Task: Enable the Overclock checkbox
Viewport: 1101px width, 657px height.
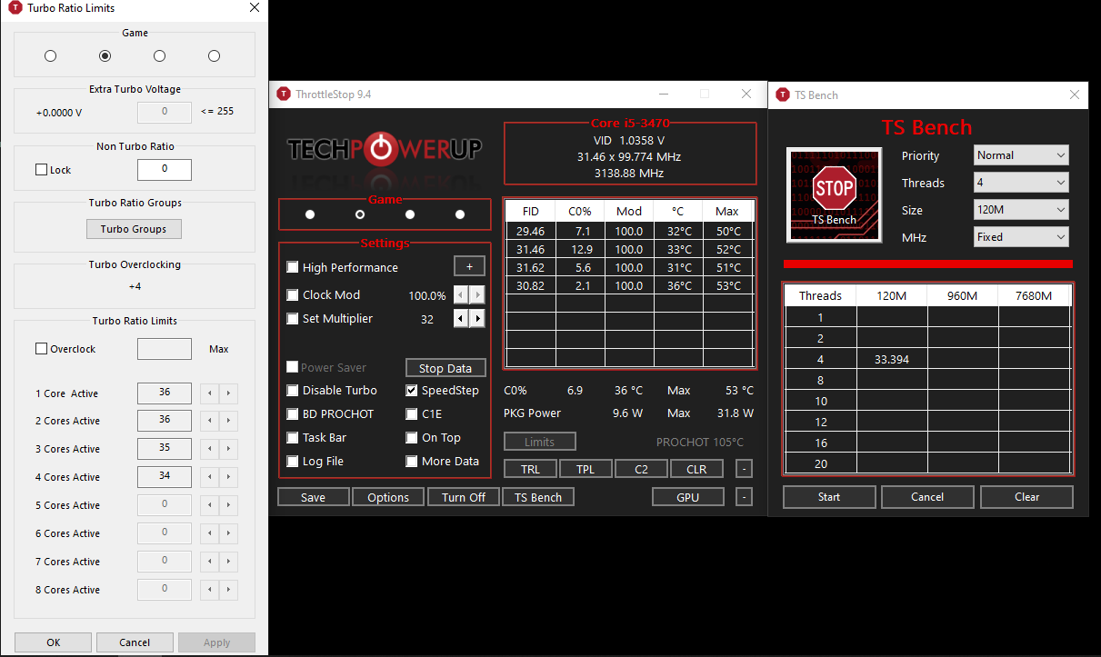Action: [41, 348]
